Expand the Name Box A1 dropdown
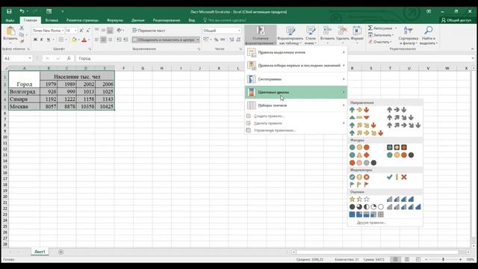This screenshot has width=478, height=269. pos(30,58)
